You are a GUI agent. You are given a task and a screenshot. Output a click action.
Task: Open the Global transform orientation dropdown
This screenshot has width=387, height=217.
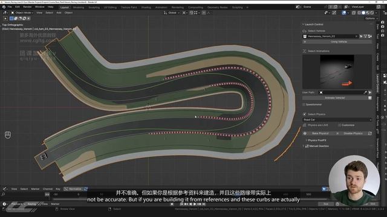(x=172, y=13)
